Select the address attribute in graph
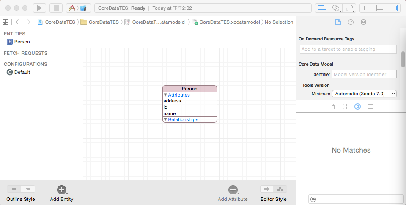The image size is (406, 205). 172,101
